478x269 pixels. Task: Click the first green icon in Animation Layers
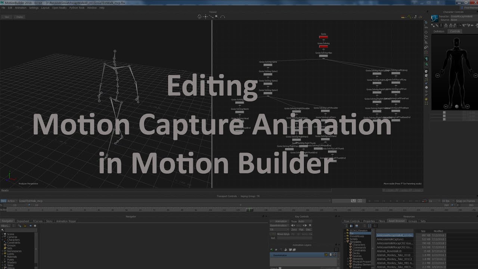pos(272,250)
